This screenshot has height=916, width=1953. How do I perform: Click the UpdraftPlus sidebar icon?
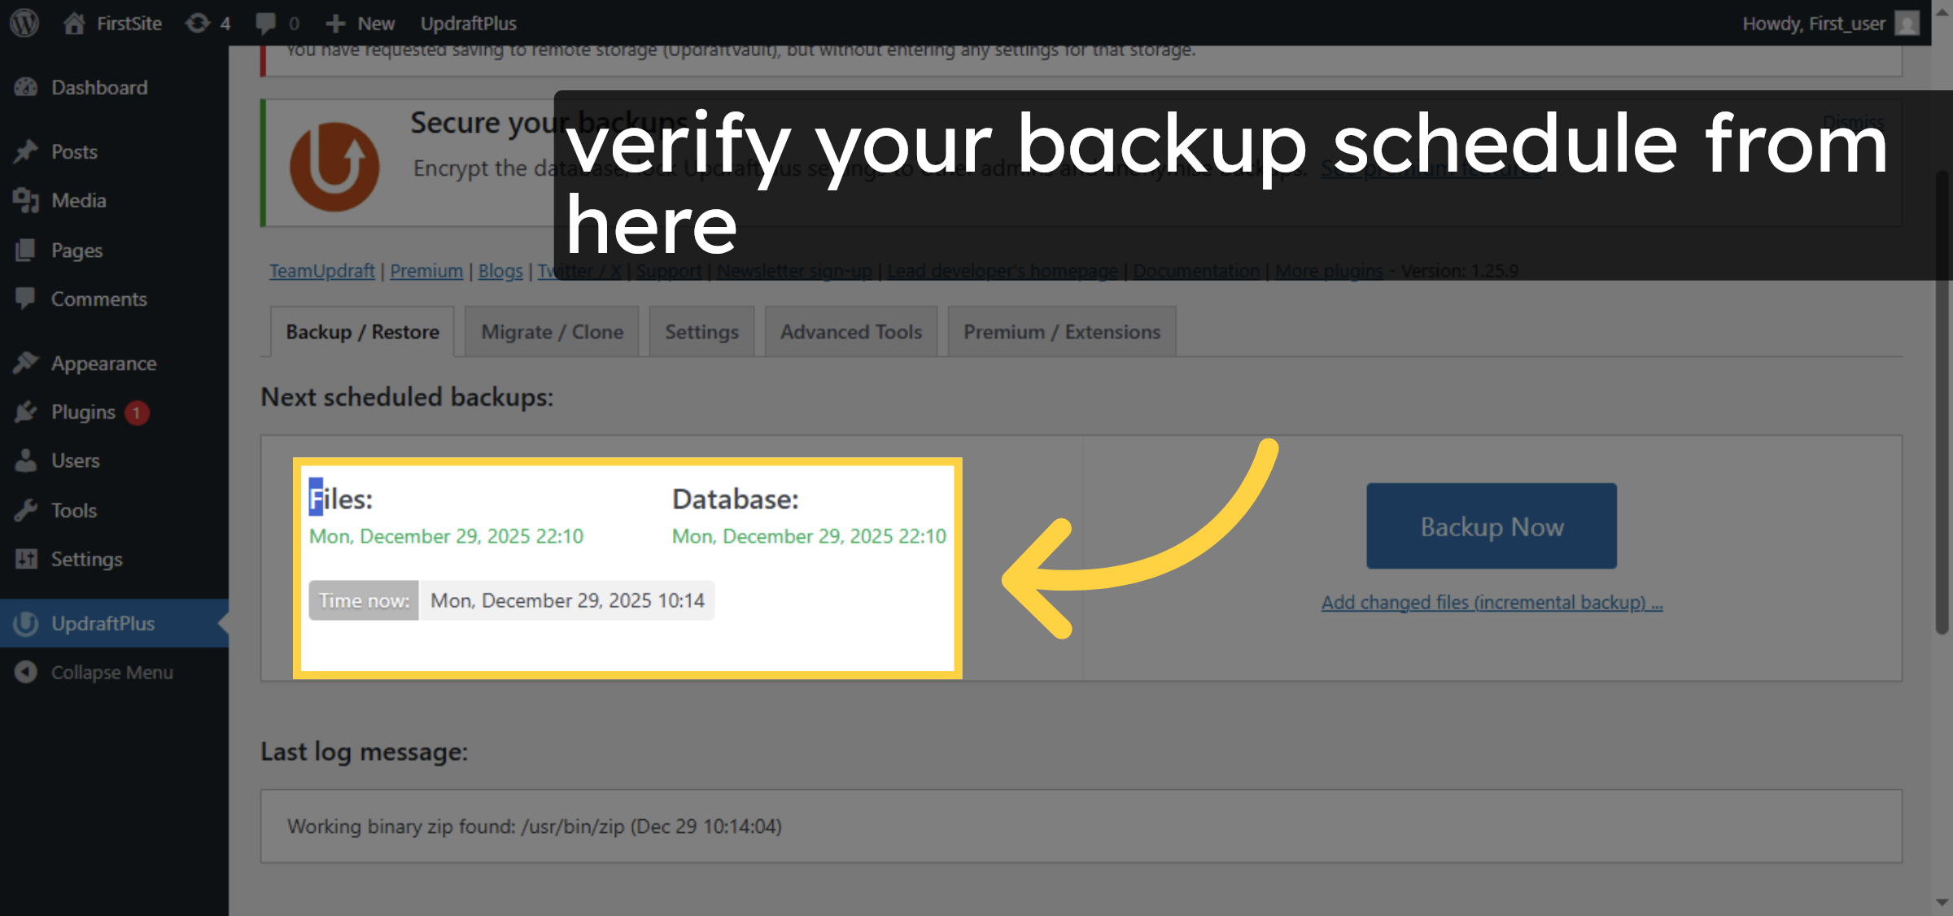pyautogui.click(x=25, y=623)
